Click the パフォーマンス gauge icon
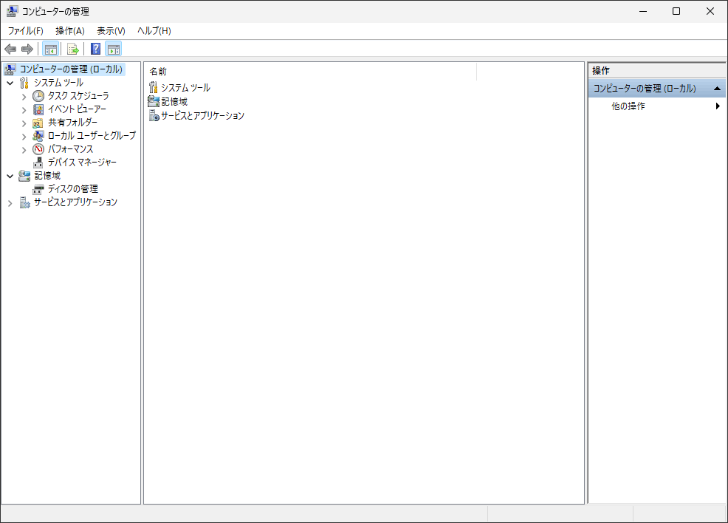This screenshot has width=728, height=523. point(38,149)
